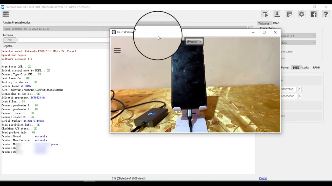Click 'Read partitions info... OK' line
Image resolution: width=332 pixels, height=186 pixels.
pos(20,125)
